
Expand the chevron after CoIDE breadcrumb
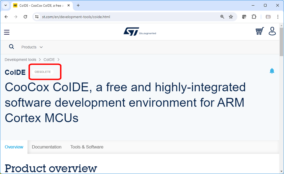coord(59,60)
